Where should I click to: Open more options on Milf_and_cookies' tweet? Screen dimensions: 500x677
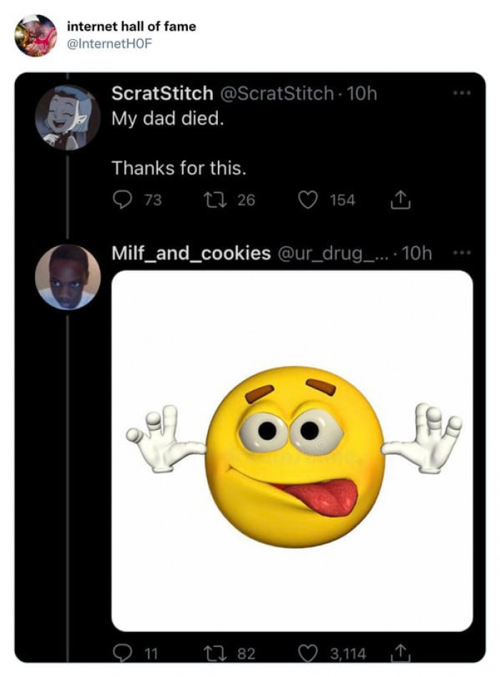(x=464, y=254)
